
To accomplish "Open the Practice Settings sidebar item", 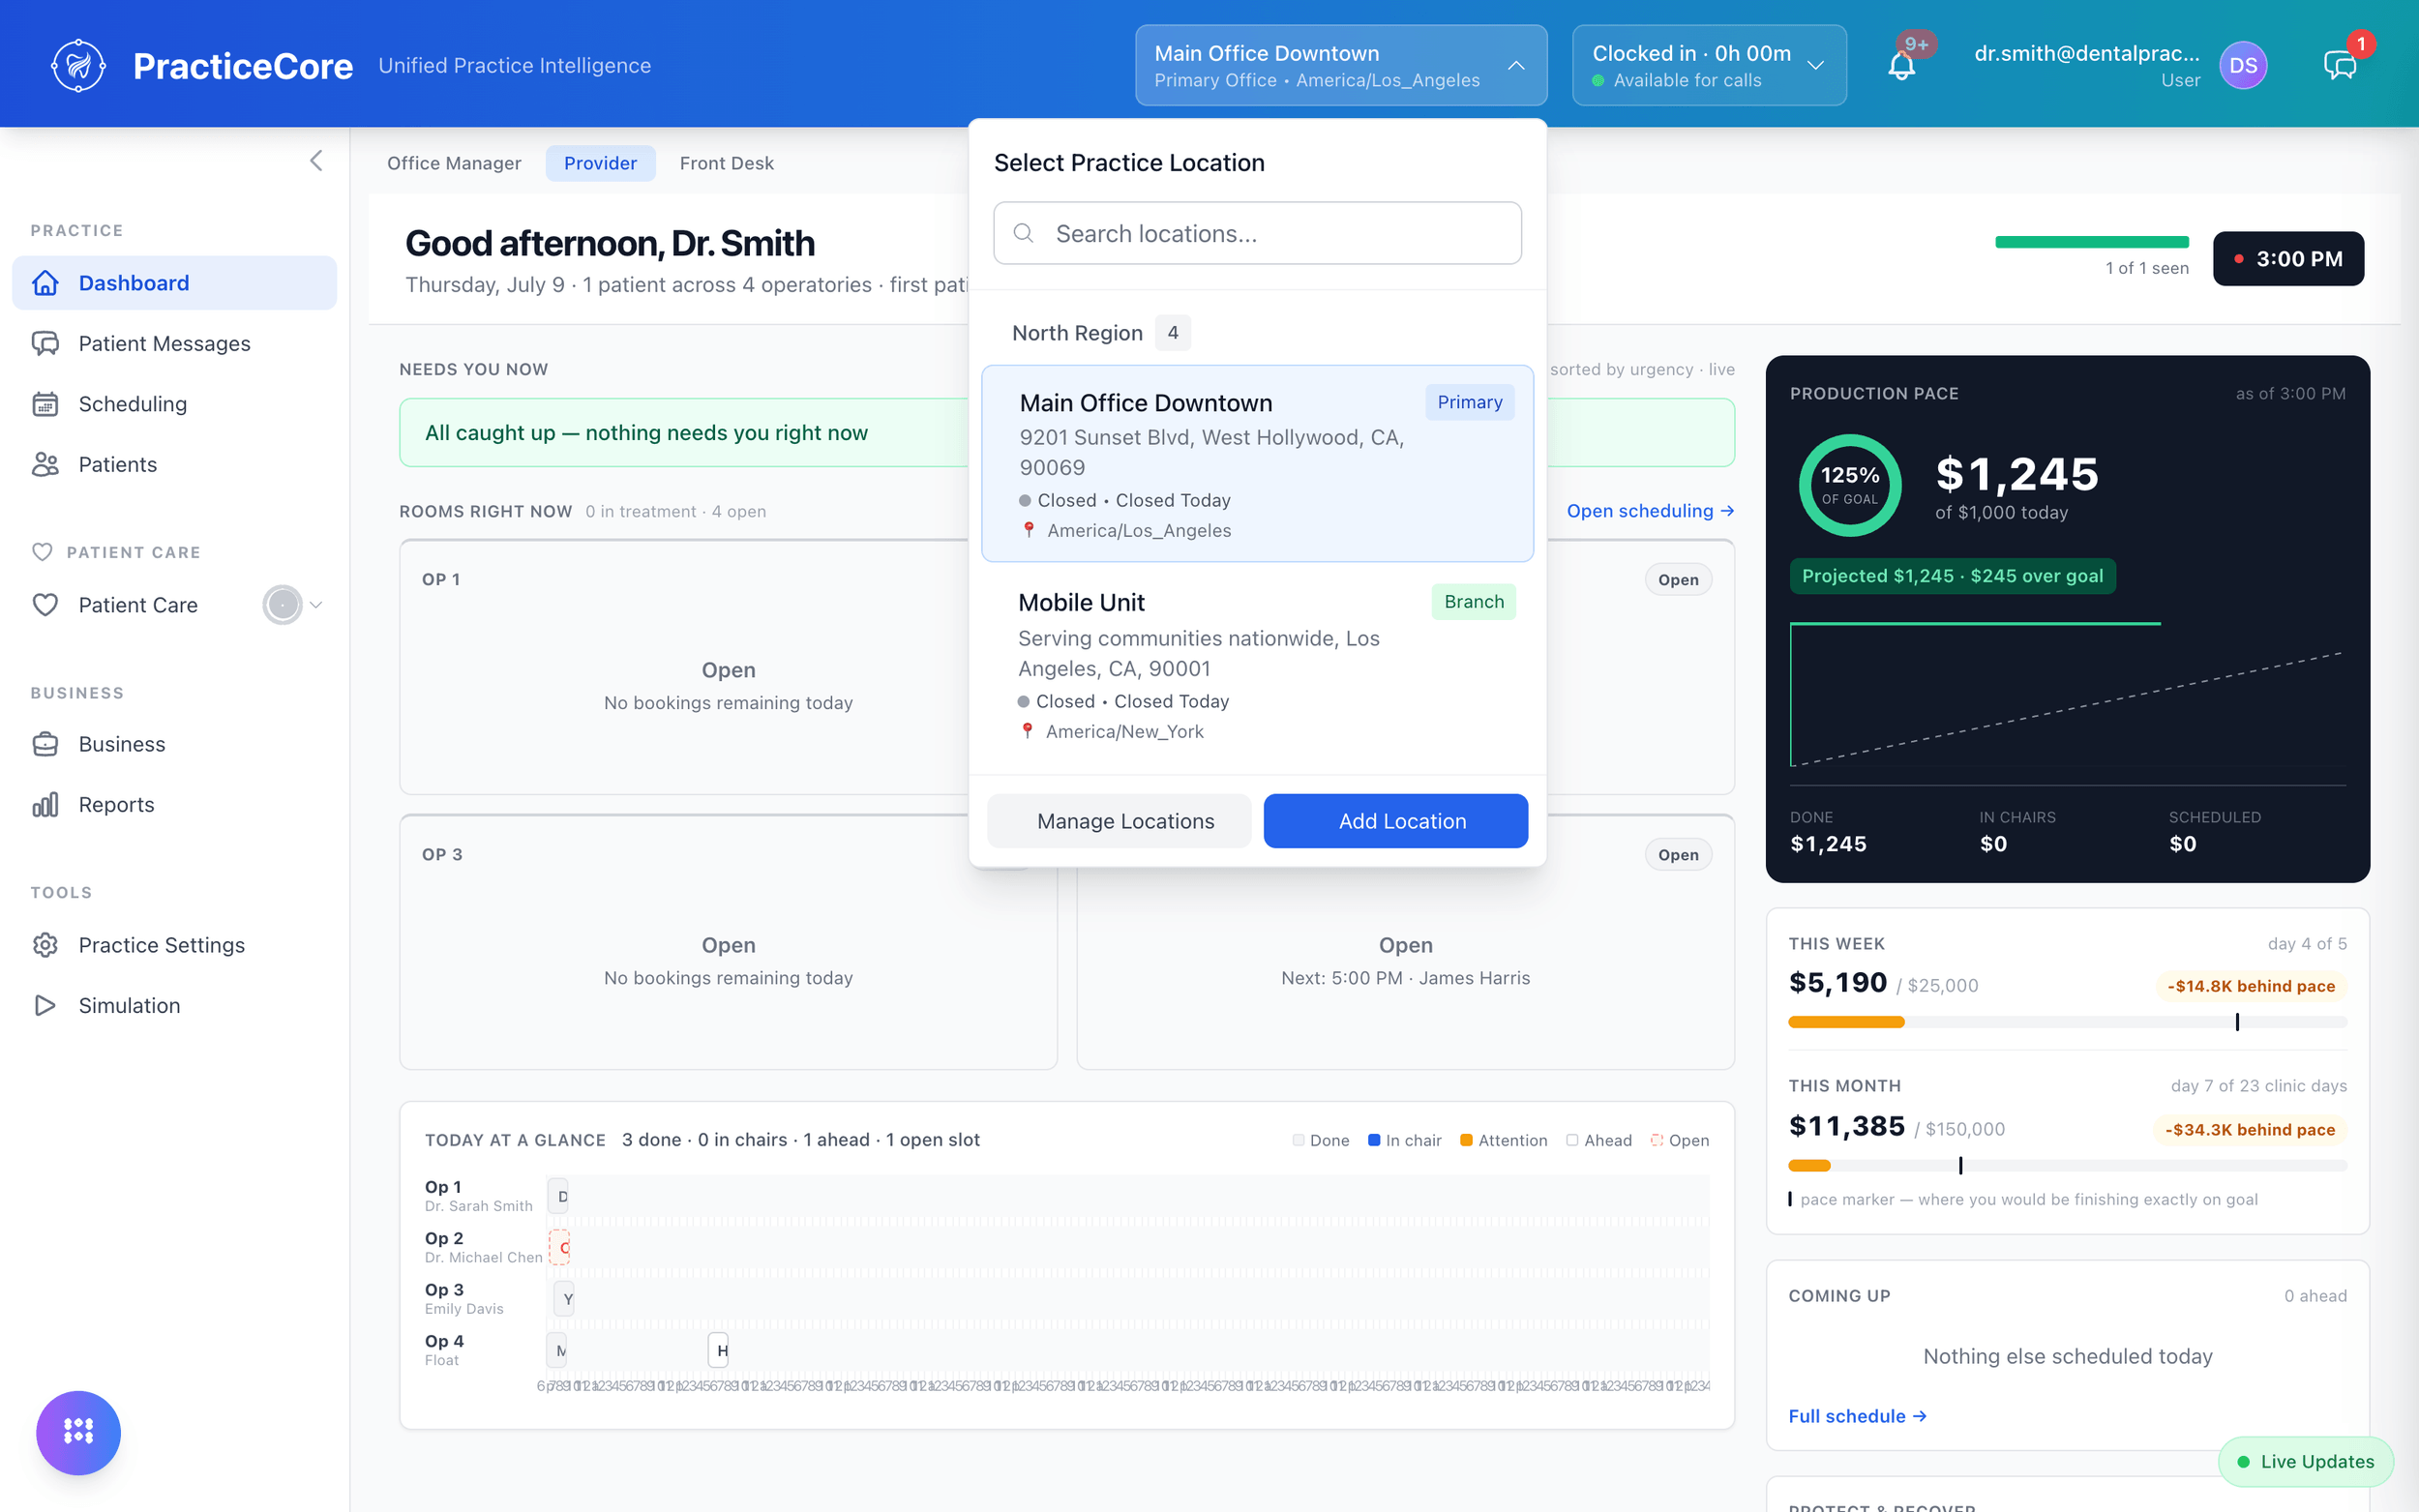I will (174, 945).
